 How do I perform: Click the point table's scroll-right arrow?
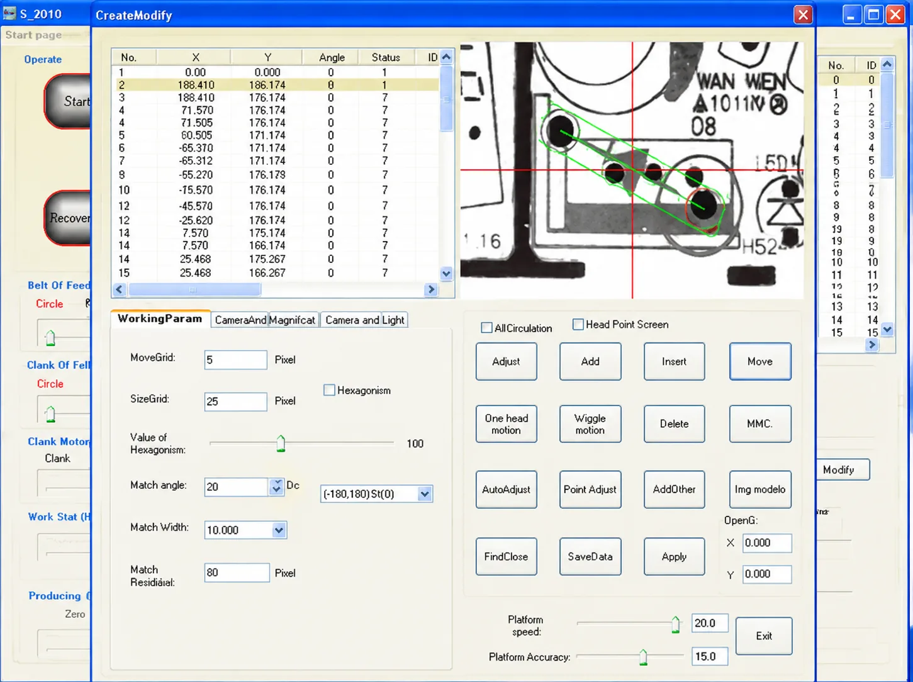point(431,289)
